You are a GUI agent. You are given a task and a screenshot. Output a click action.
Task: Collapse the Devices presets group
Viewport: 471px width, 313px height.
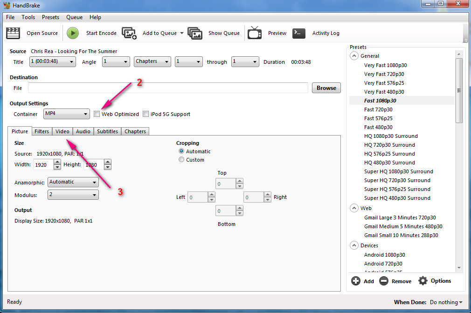click(x=354, y=245)
